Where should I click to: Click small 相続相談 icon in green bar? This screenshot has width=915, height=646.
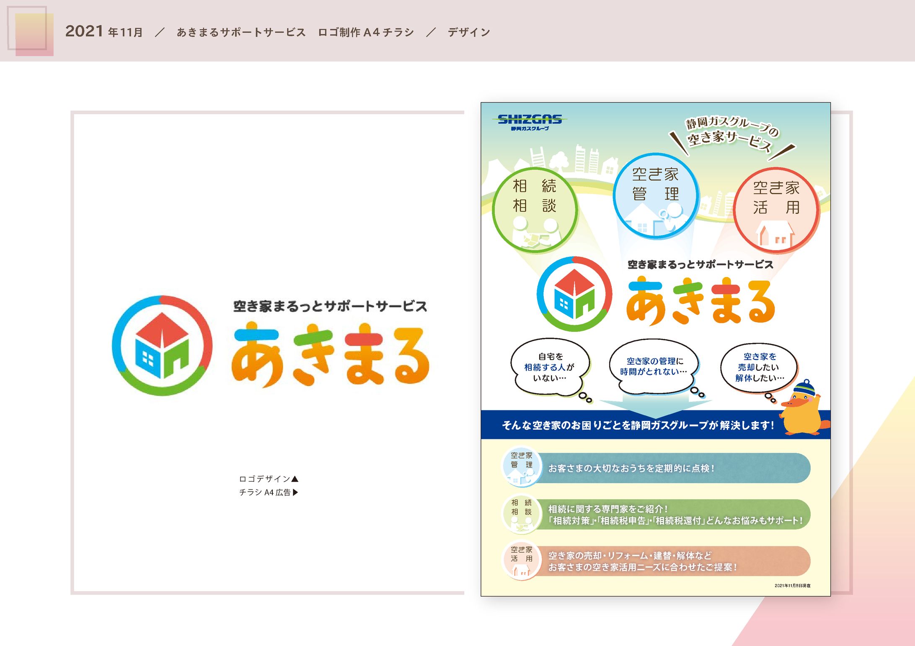[521, 514]
